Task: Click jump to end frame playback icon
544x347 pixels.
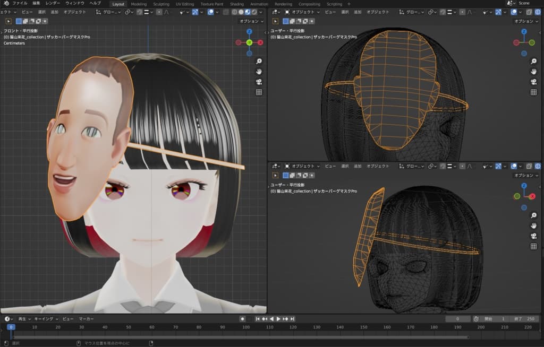Action: (292, 319)
